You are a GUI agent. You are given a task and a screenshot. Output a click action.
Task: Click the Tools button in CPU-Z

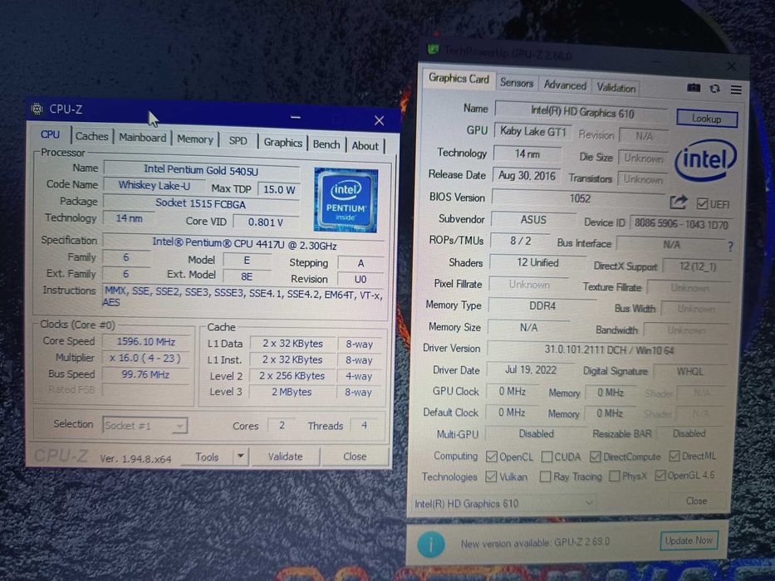[207, 457]
